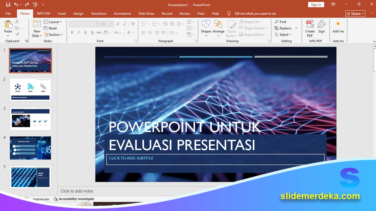Click the Indonesian language status indicator
Viewport: 376px width, 211px height.
tap(41, 199)
